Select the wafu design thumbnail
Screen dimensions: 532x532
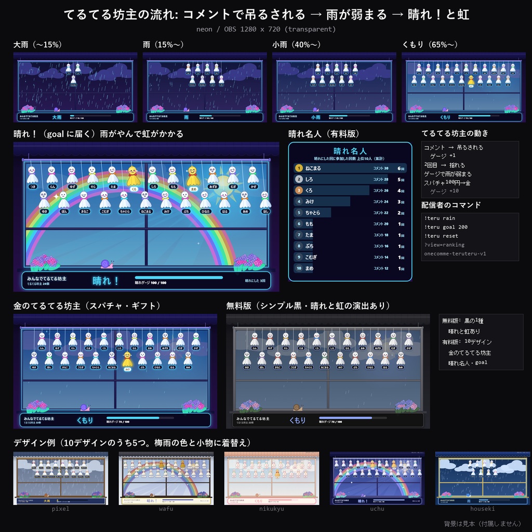pos(166,478)
